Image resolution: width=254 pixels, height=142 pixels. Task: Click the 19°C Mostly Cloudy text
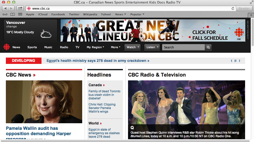click(x=20, y=32)
